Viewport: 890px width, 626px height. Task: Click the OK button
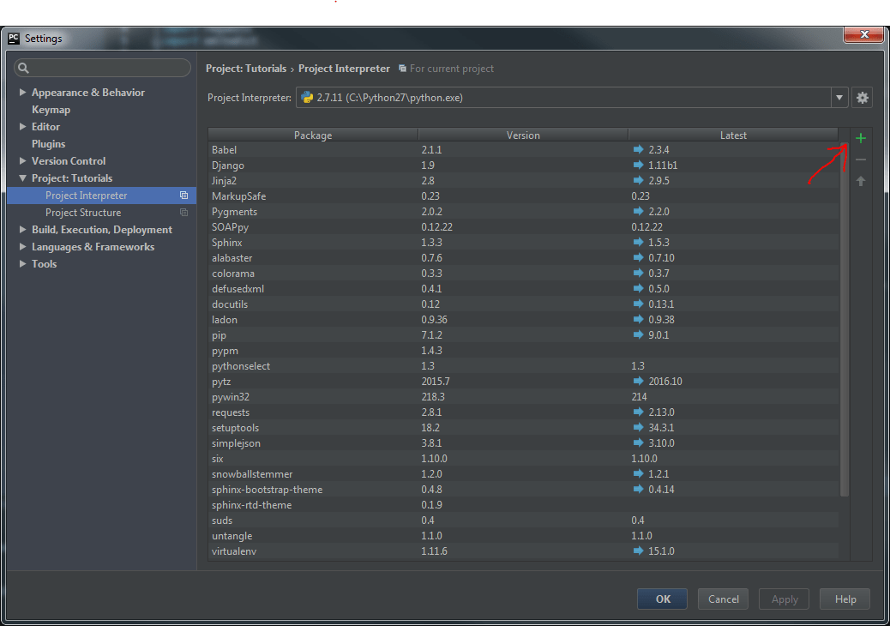pos(663,599)
